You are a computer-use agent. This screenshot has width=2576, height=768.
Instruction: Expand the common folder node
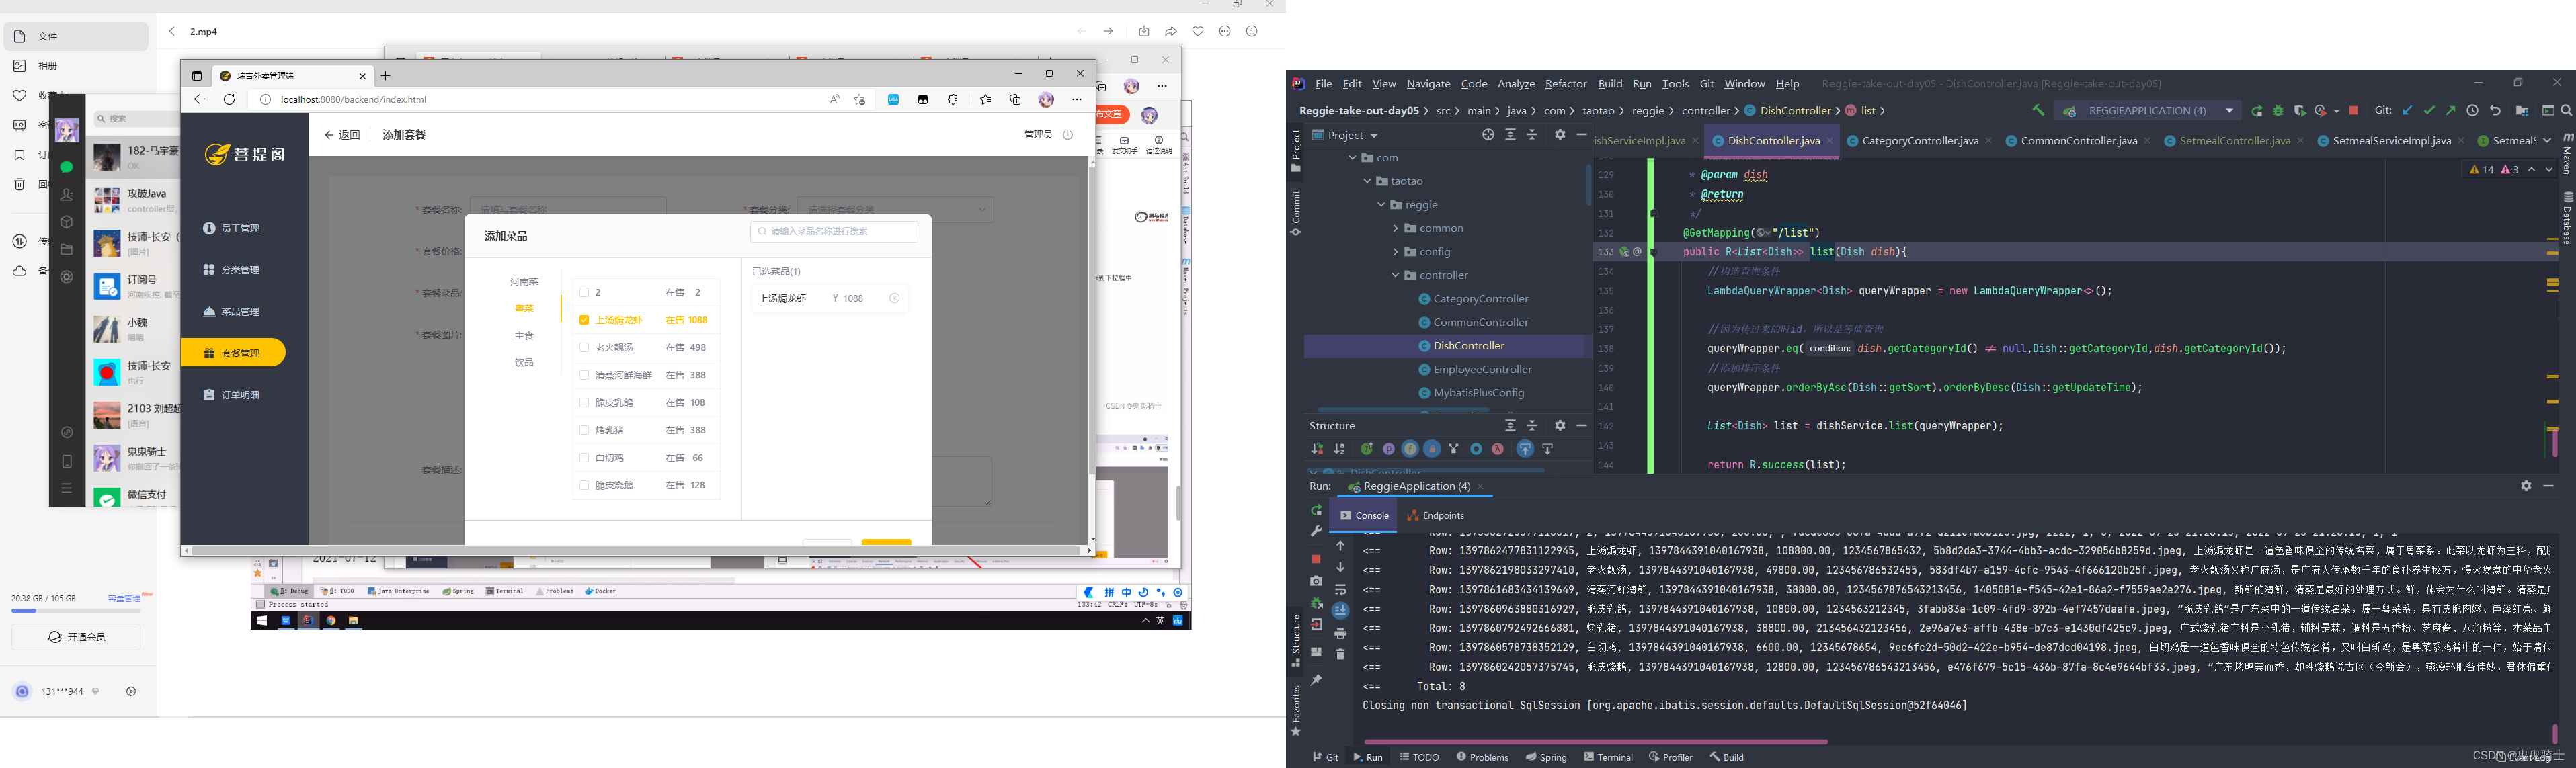(1396, 228)
